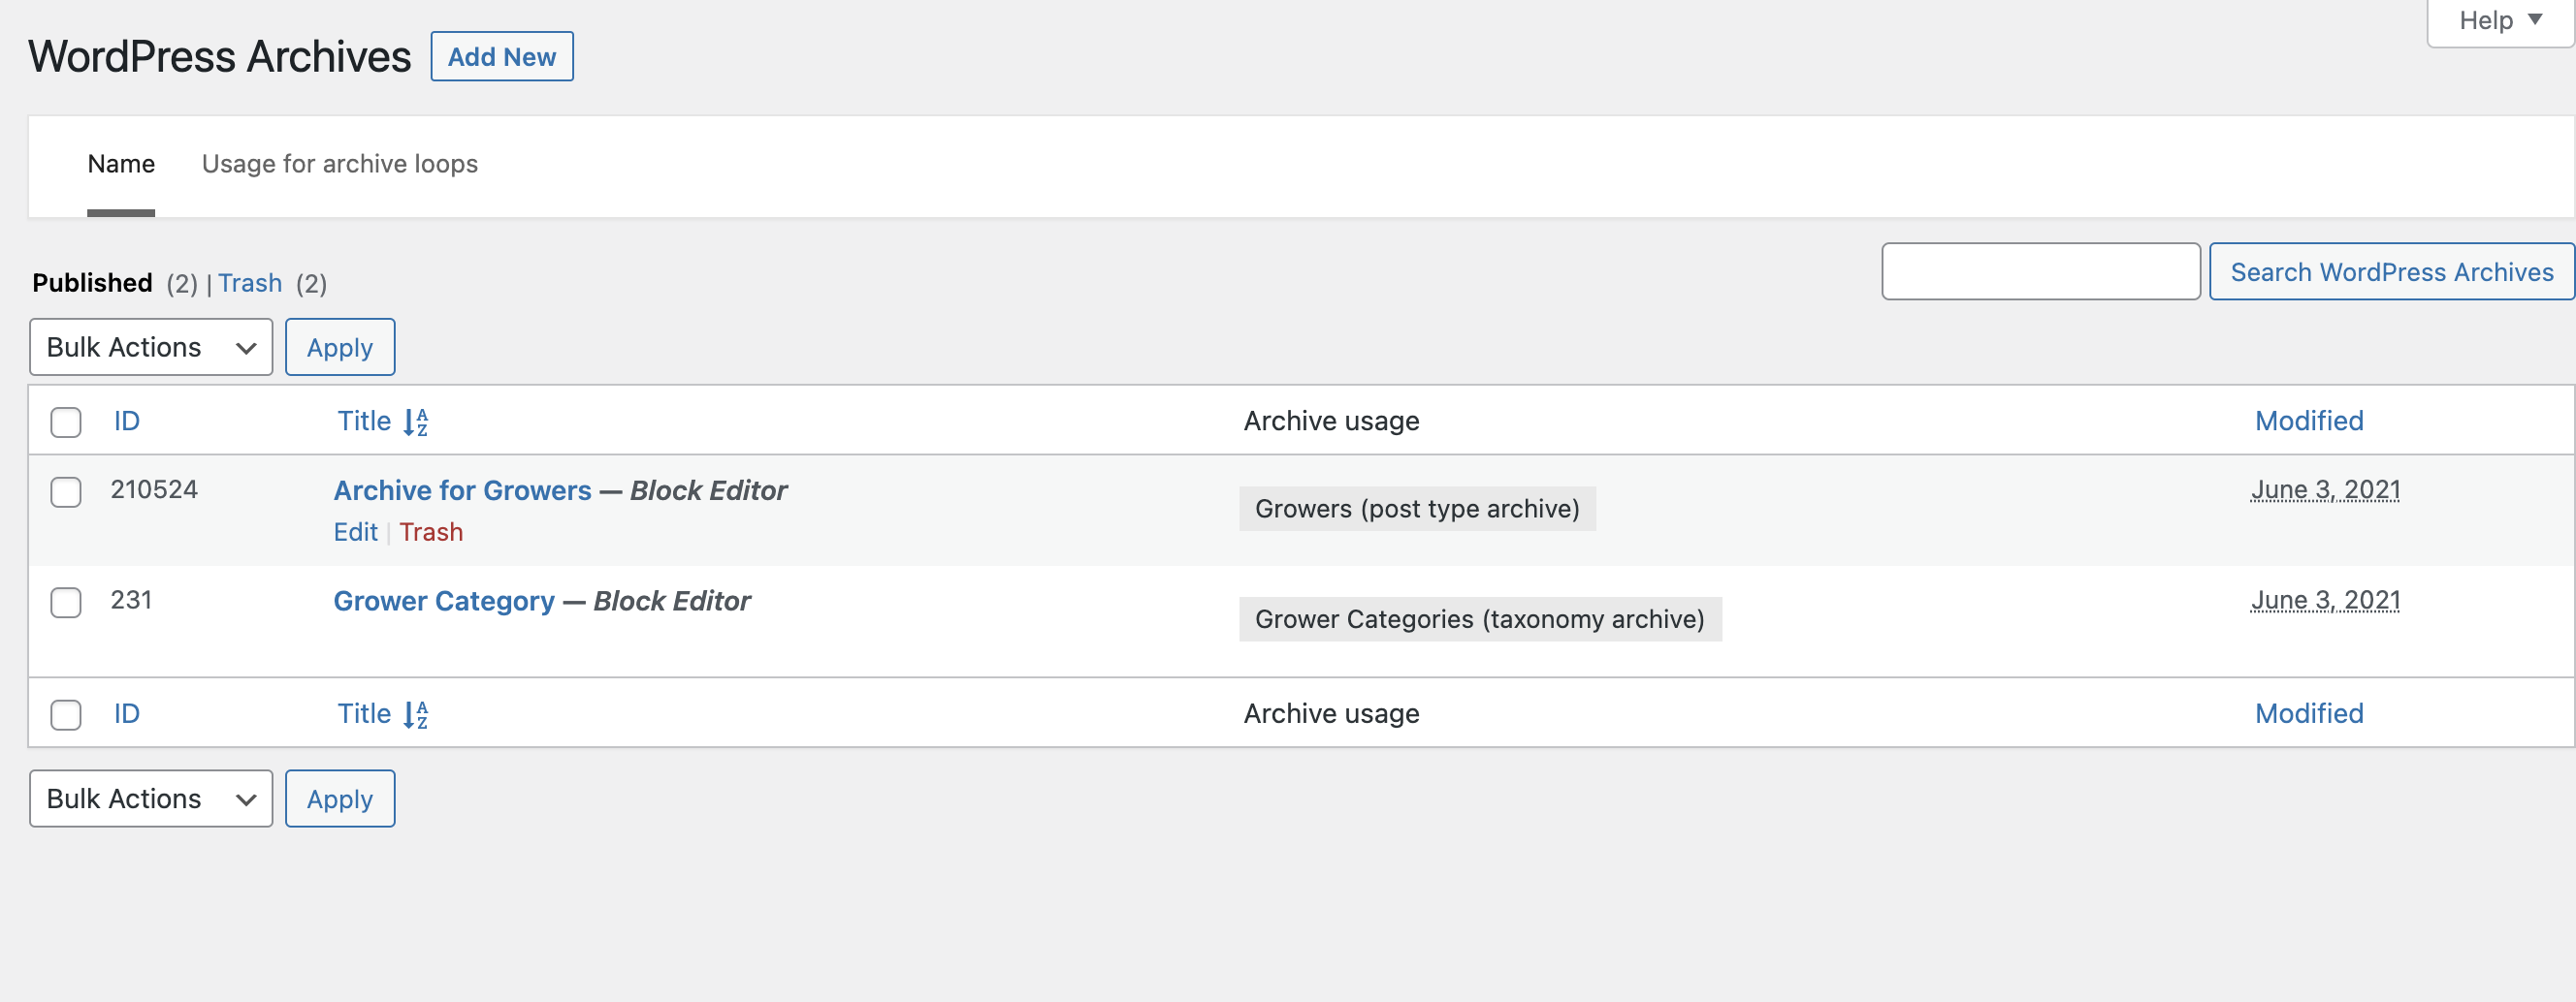The height and width of the screenshot is (1002, 2576).
Task: Select the checkbox for archive 210524
Action: pyautogui.click(x=66, y=492)
